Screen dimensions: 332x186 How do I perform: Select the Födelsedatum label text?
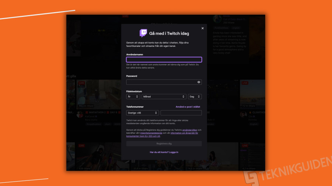[x=134, y=91]
